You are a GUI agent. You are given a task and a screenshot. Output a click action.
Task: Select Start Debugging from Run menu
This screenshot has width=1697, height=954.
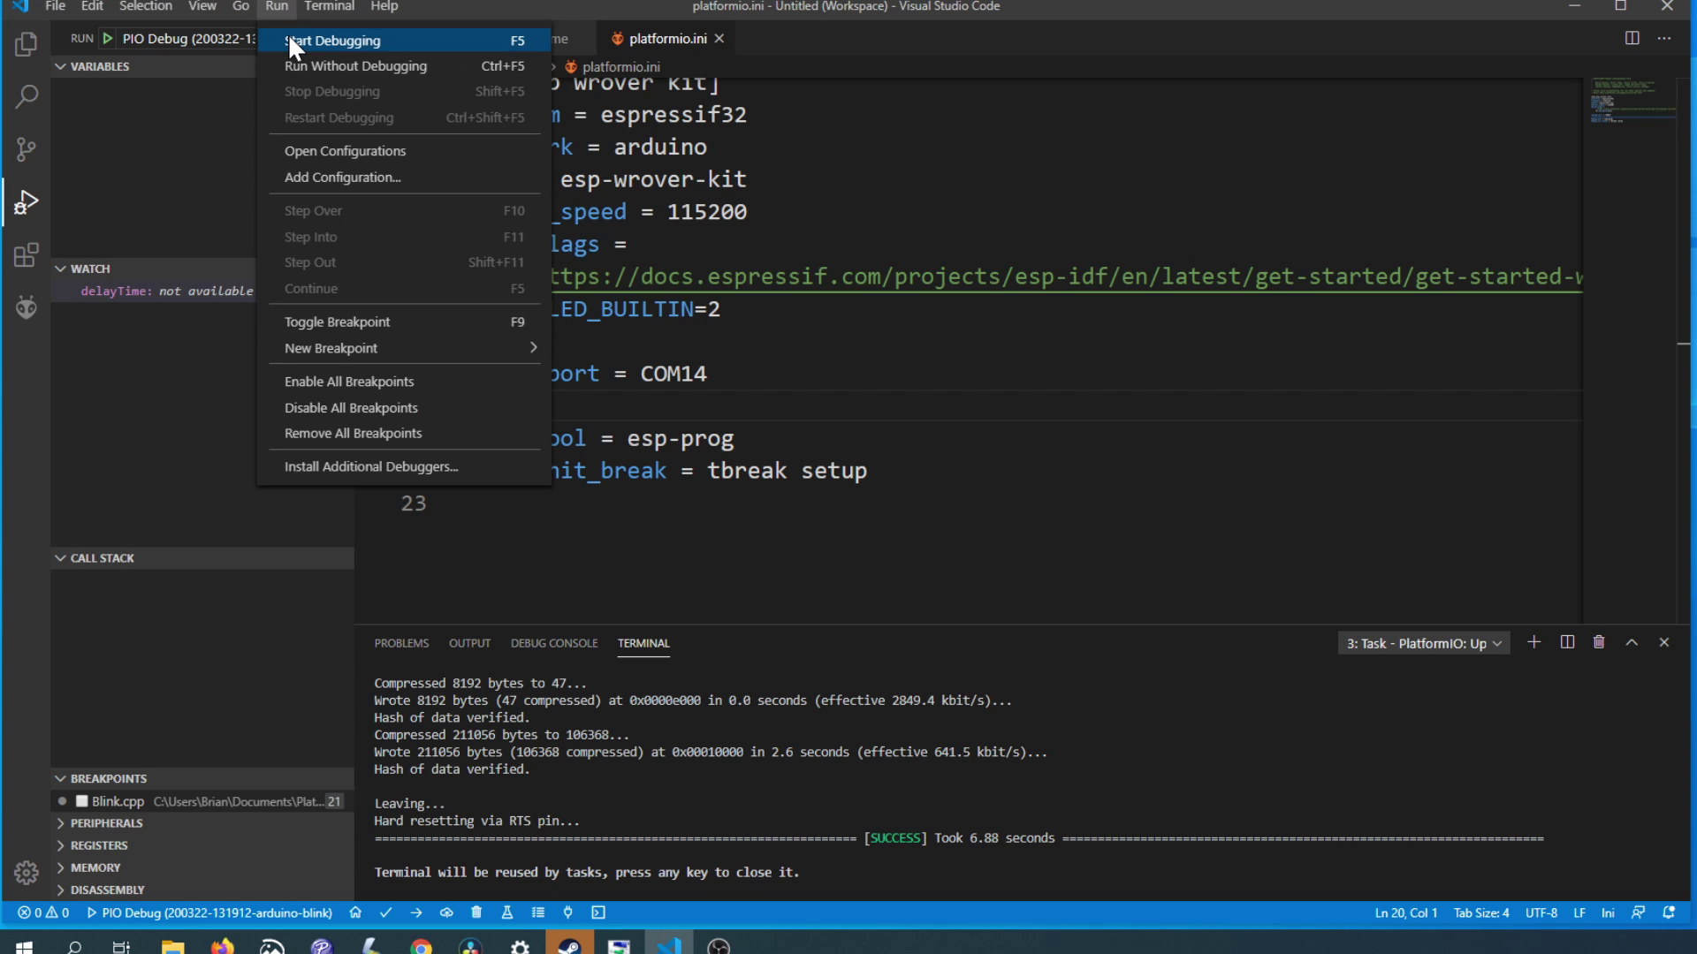click(404, 41)
